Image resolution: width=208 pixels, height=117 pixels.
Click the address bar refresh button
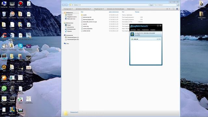[x=151, y=5]
